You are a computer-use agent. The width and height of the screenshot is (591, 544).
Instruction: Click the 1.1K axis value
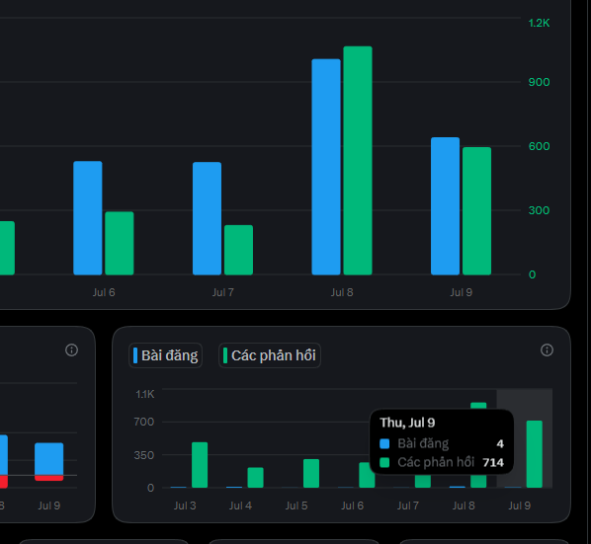(145, 394)
